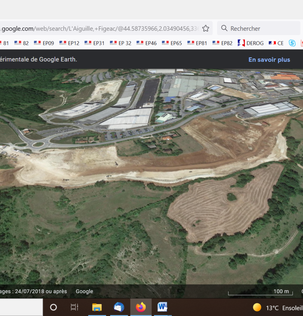Screen dimensions: 303x316
Task: Switch to Firefox in the taskbar
Action: 141,307
